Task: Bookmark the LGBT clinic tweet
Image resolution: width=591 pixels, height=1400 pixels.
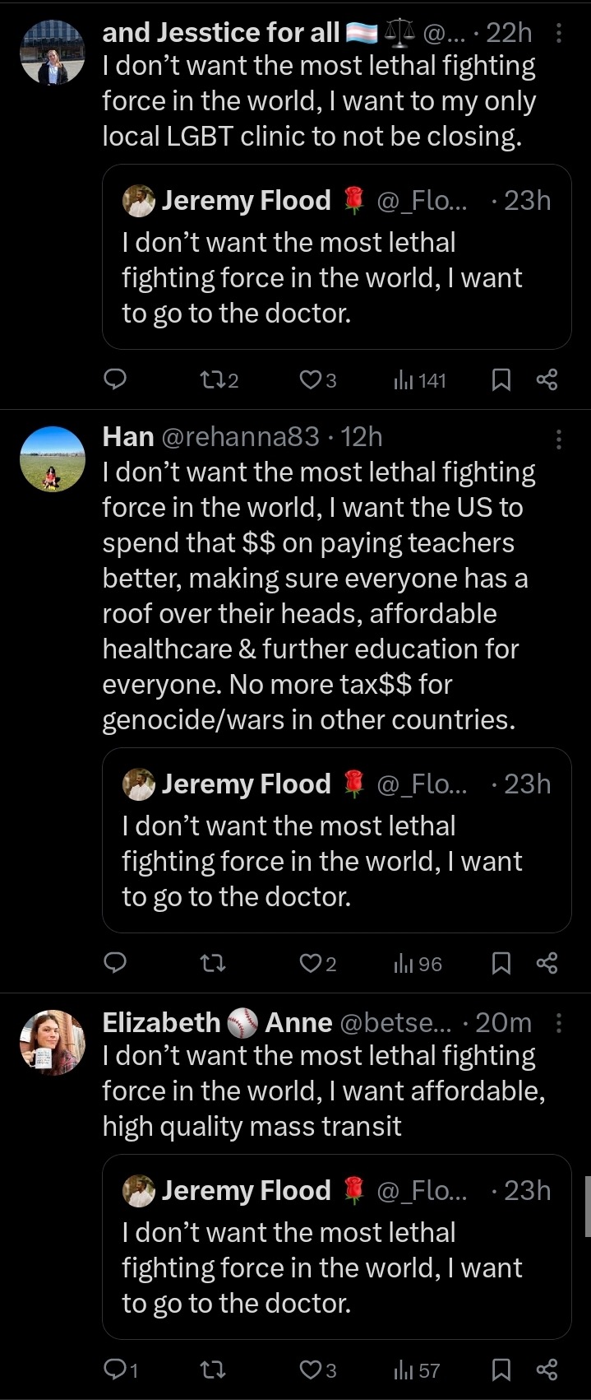Action: tap(501, 379)
